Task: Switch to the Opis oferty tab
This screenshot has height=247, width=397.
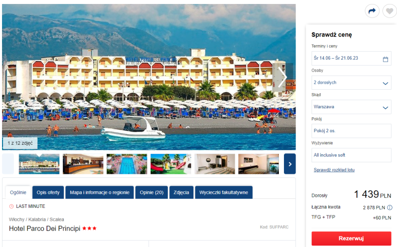Action: coord(48,192)
